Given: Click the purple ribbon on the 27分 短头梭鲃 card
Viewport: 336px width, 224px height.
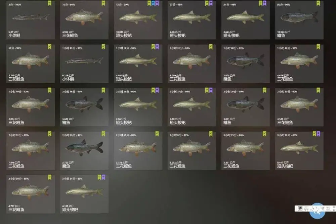Looking at the screenshot, I should [x=211, y=3].
